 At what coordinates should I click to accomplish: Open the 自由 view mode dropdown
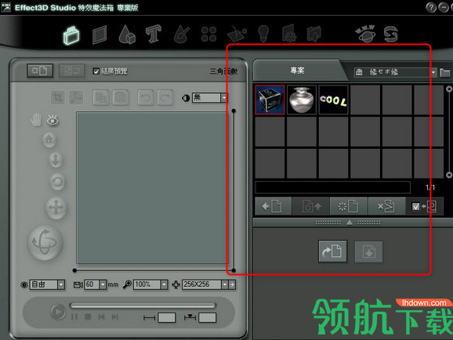(x=47, y=285)
